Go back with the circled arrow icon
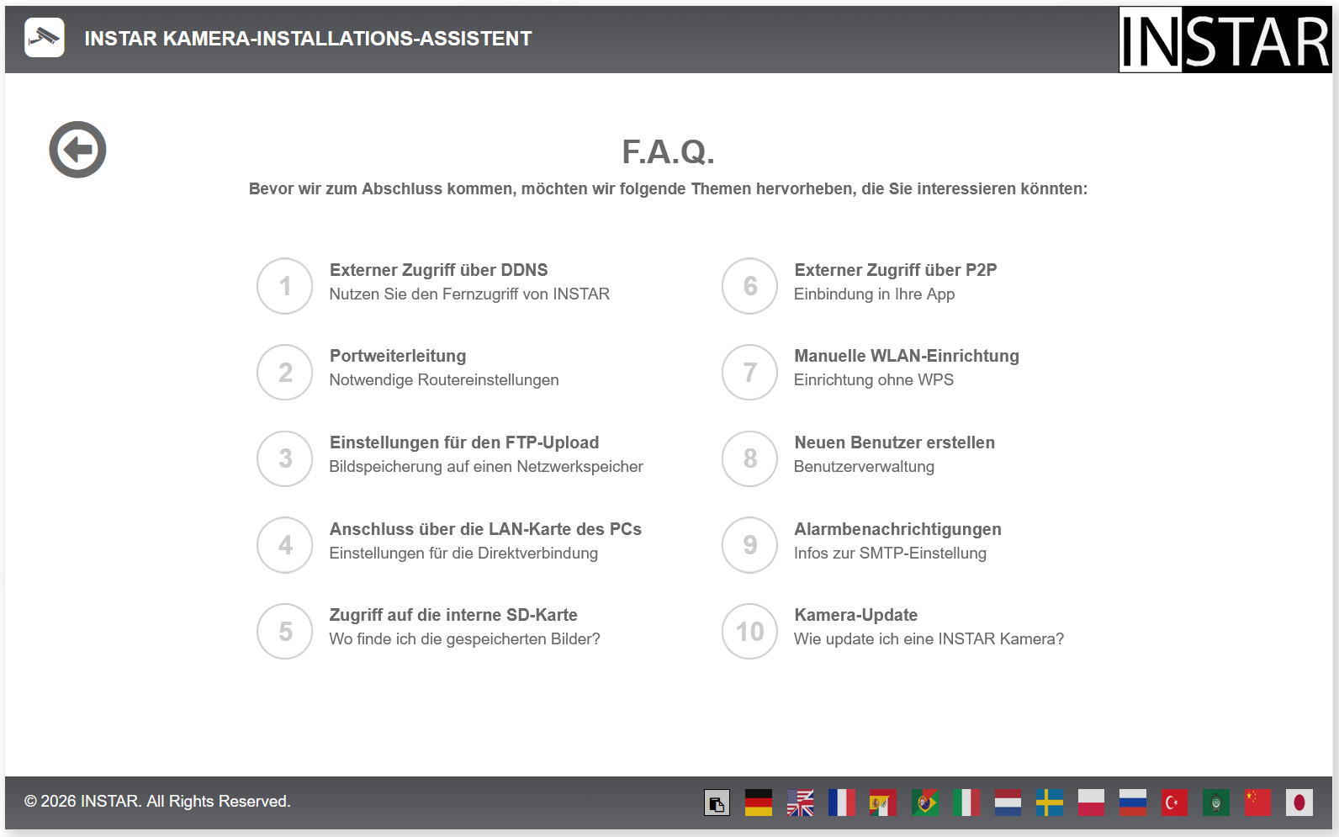This screenshot has width=1339, height=837. pos(77,150)
